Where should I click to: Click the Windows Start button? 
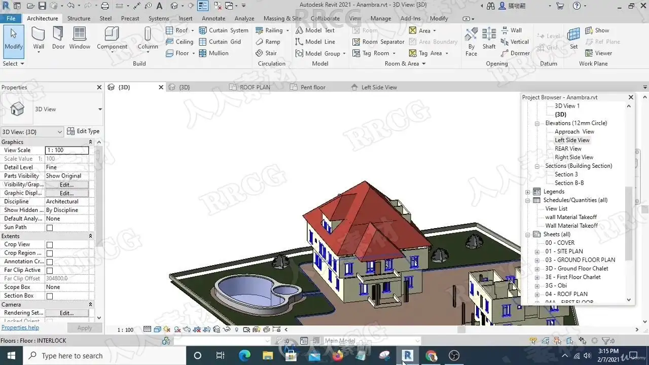click(11, 356)
